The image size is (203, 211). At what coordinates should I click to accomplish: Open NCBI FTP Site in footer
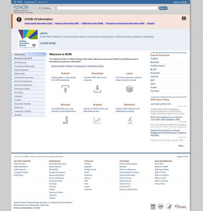(160, 172)
